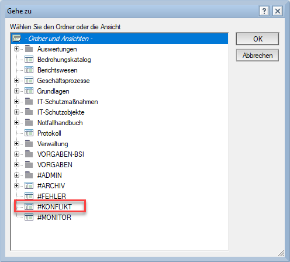The height and width of the screenshot is (262, 290).
Task: Expand the IT-Schutzmaßnahmen folder
Action: coord(16,102)
